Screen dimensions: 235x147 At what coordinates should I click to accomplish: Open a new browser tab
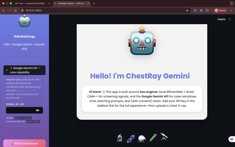point(94,3)
